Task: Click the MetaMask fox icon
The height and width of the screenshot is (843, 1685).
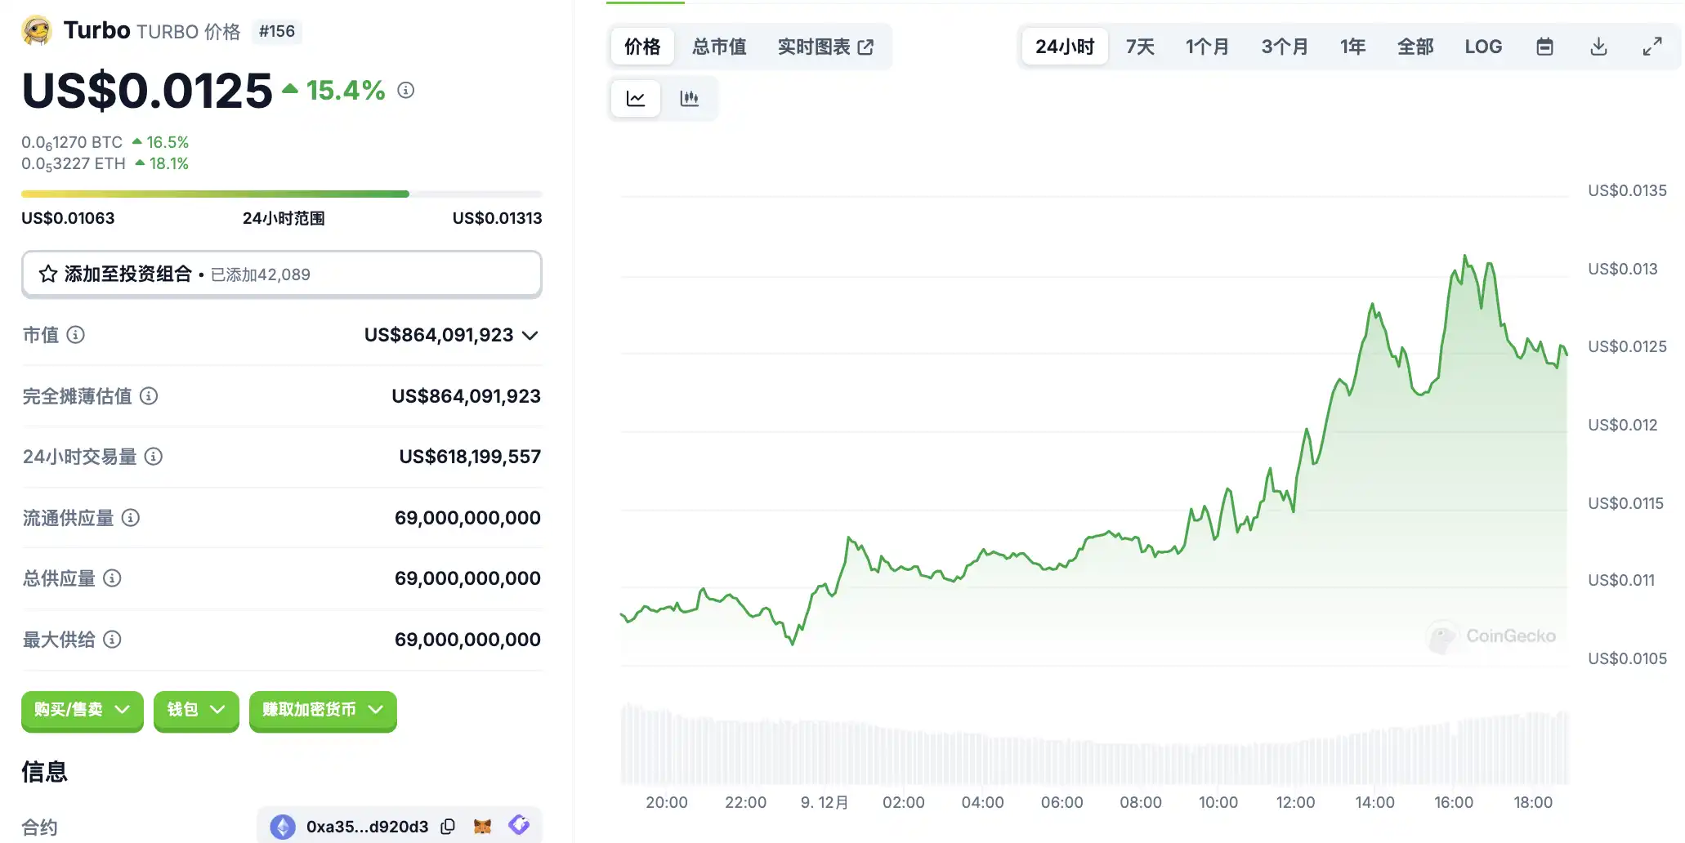Action: click(x=483, y=827)
